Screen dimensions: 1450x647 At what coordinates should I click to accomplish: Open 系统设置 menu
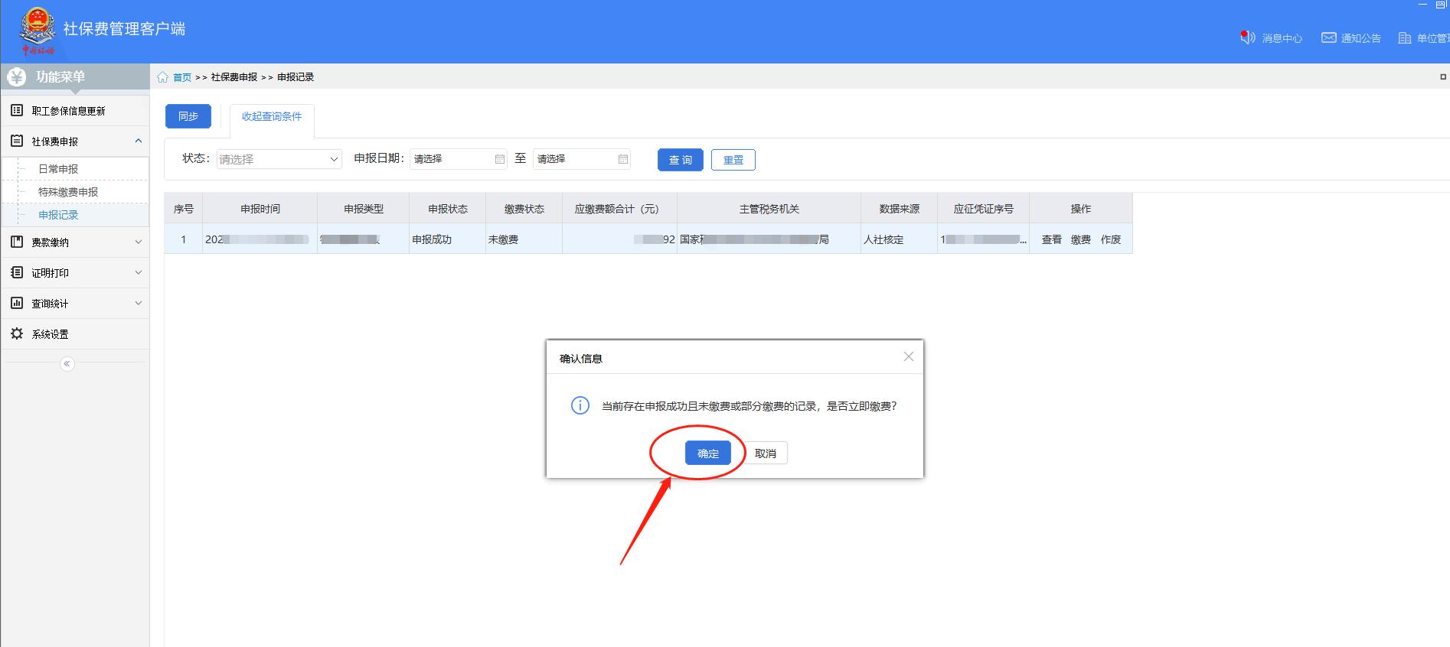75,334
